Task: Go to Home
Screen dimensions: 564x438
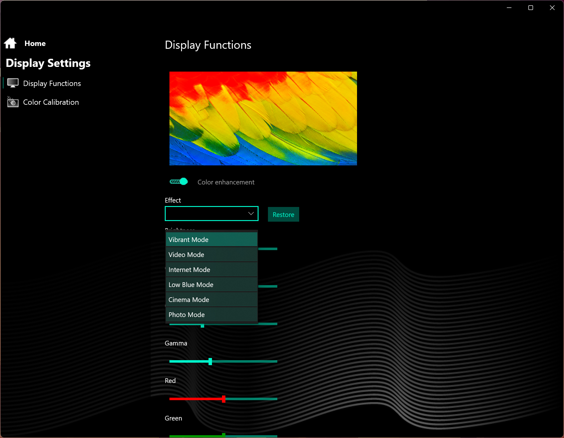Action: click(x=35, y=43)
